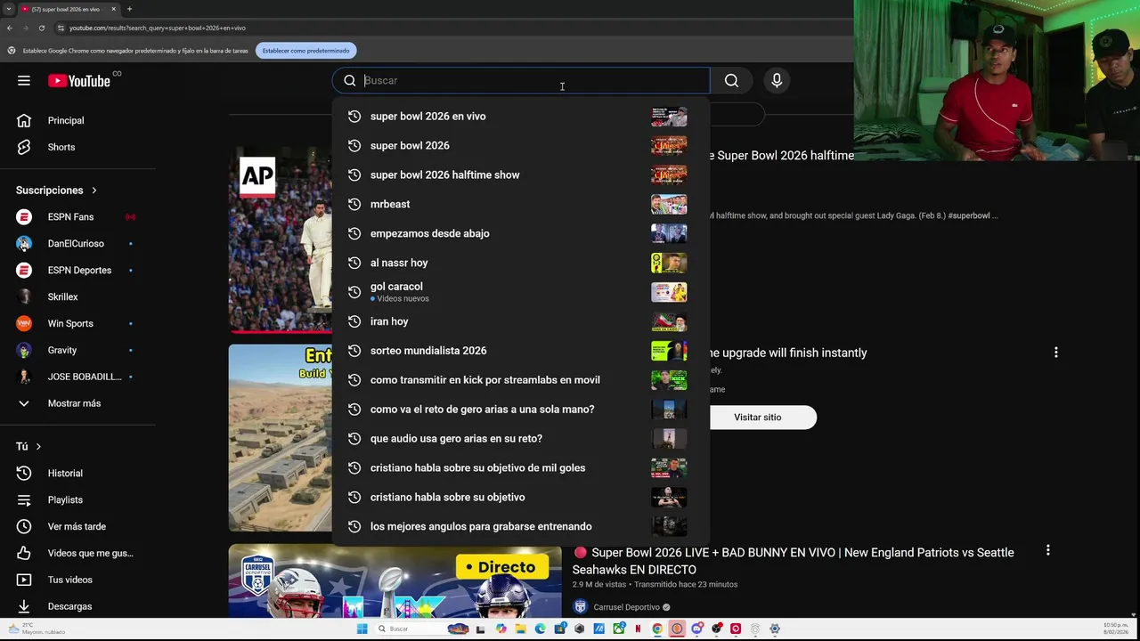Open Playlists in the sidebar
The image size is (1140, 641).
(65, 499)
